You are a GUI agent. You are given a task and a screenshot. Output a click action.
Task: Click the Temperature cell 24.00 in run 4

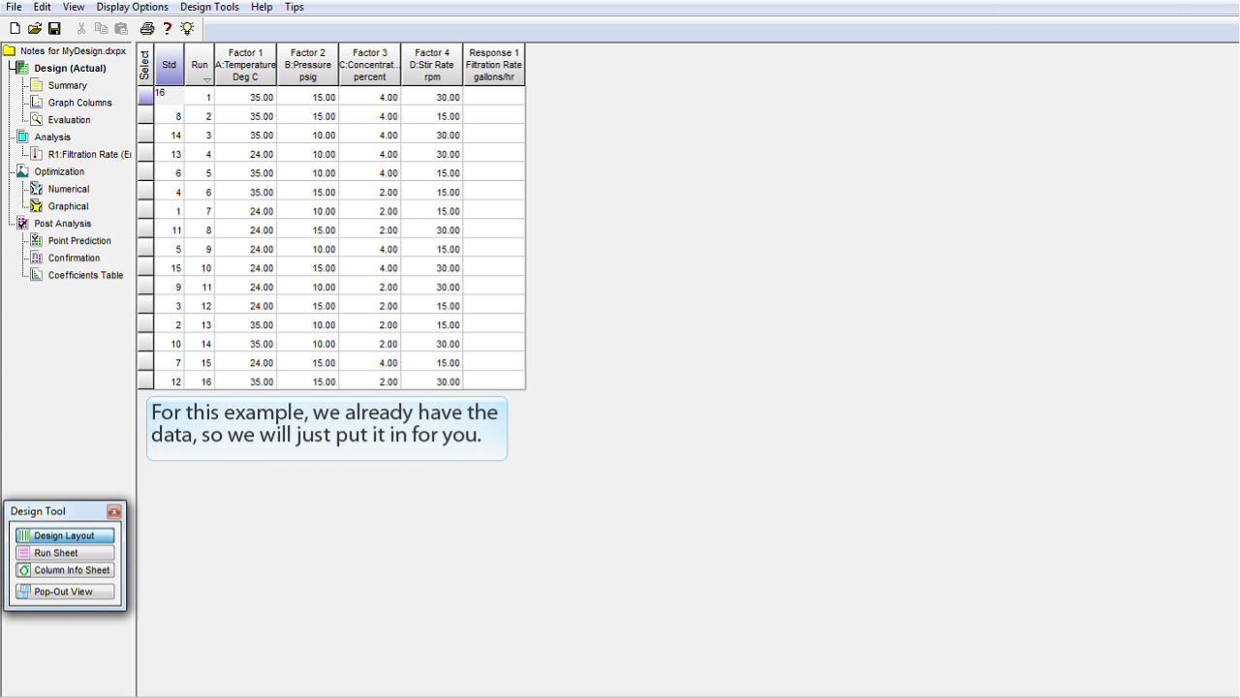click(246, 154)
